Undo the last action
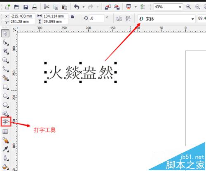Image resolution: width=206 pixels, height=171 pixels. coord(77,7)
